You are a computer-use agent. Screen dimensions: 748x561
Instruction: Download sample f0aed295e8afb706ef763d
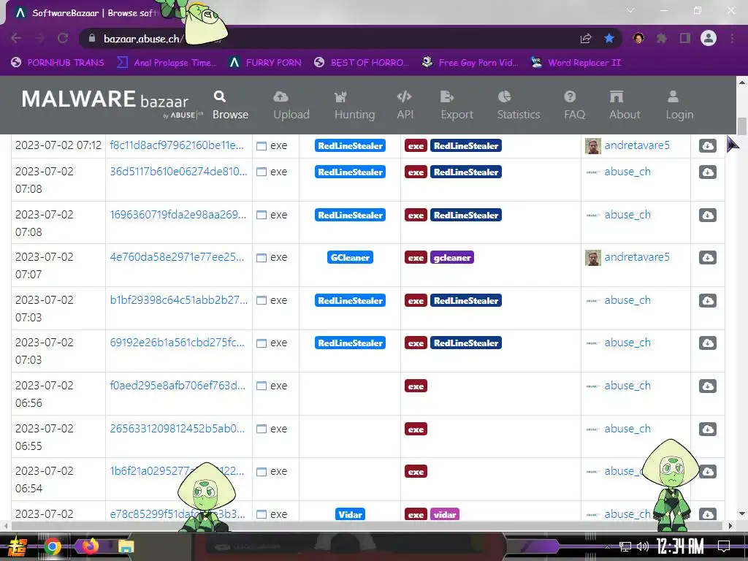pos(707,386)
